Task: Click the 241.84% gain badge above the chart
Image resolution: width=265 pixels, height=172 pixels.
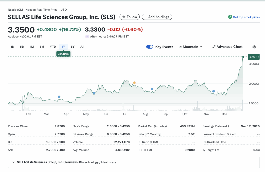Action: click(x=63, y=54)
